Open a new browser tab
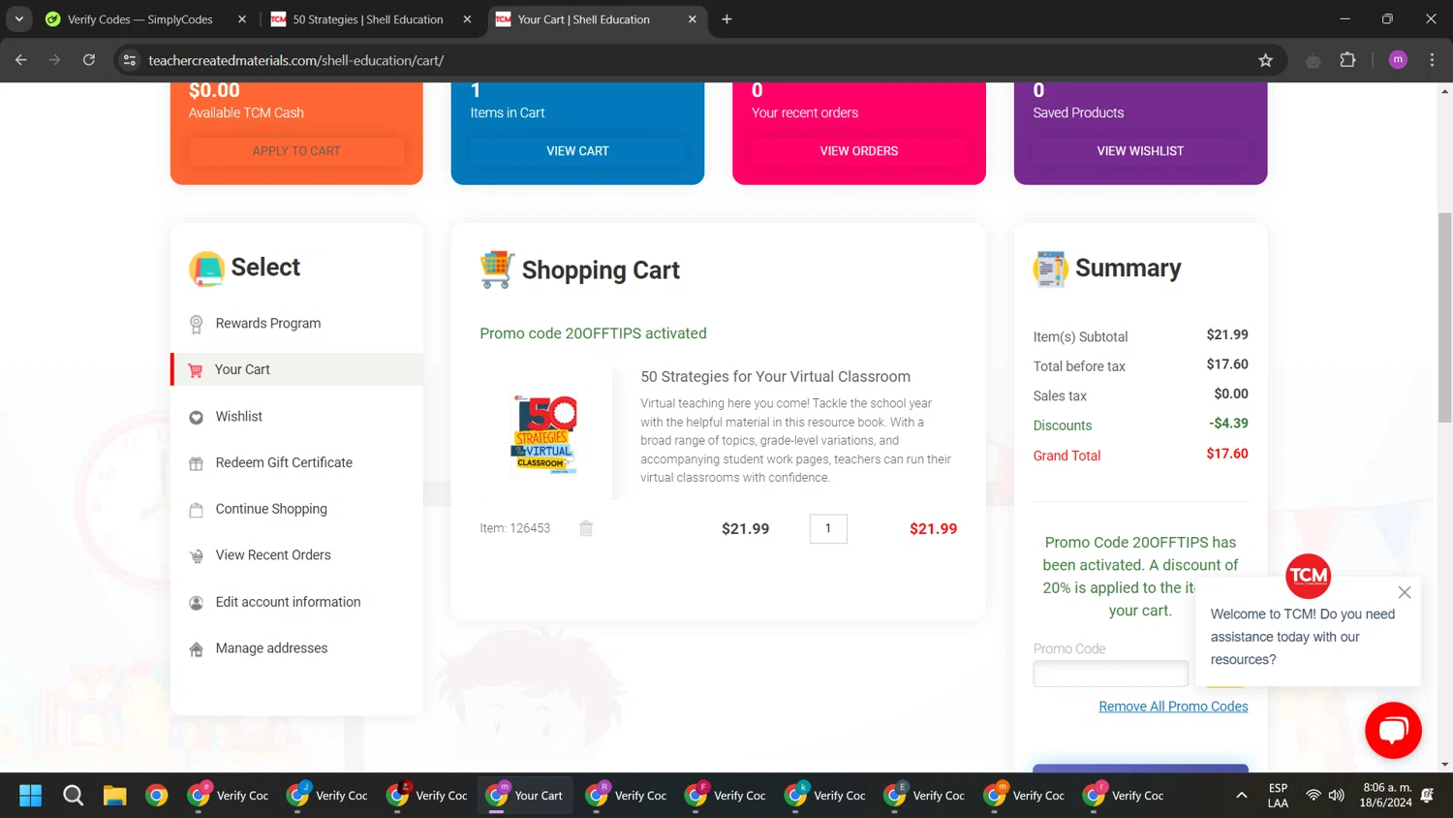 click(x=726, y=19)
